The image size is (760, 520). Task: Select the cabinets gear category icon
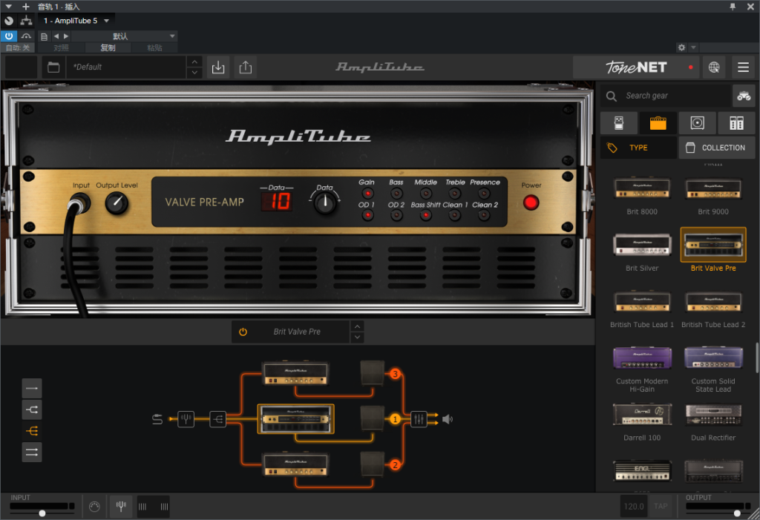point(697,123)
